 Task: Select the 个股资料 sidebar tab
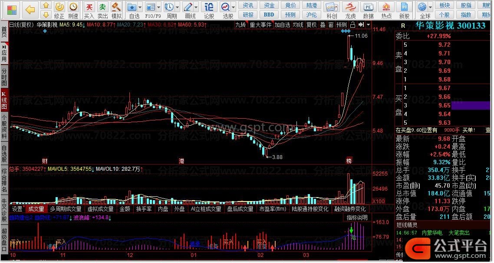tap(4, 127)
